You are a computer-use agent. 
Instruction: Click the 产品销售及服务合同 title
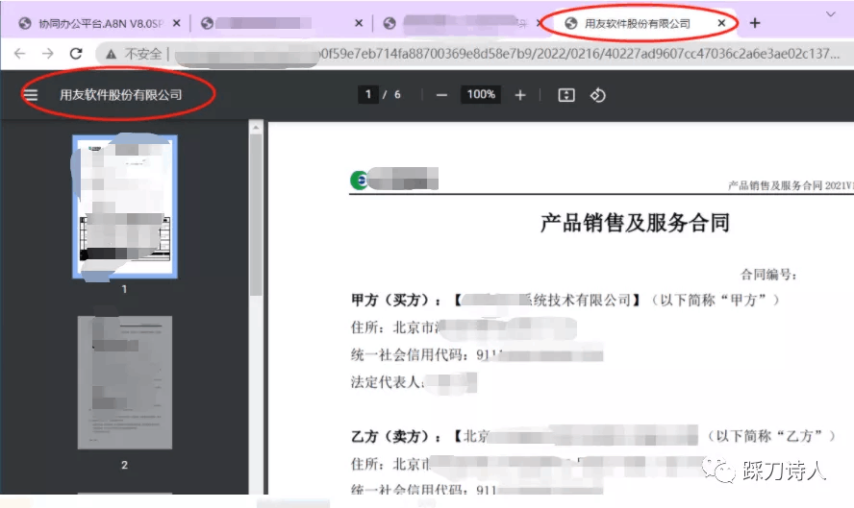[635, 223]
